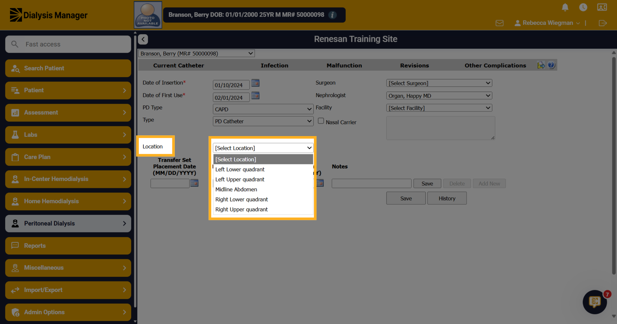Click the help question mark icon
Image resolution: width=617 pixels, height=324 pixels.
(551, 65)
